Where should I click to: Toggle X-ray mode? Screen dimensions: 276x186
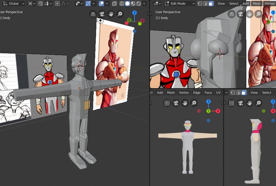(x=114, y=4)
